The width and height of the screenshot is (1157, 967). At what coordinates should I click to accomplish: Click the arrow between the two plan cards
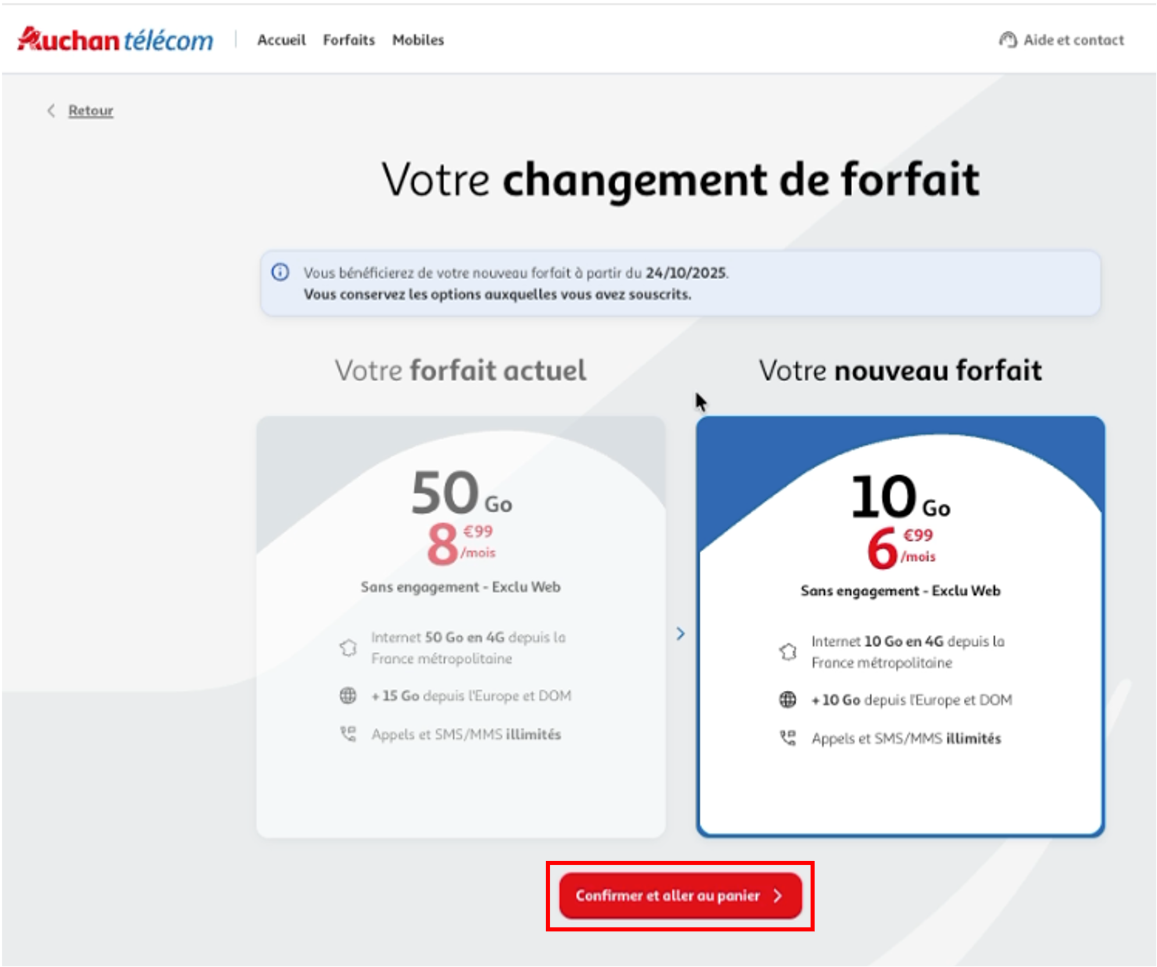(x=681, y=634)
